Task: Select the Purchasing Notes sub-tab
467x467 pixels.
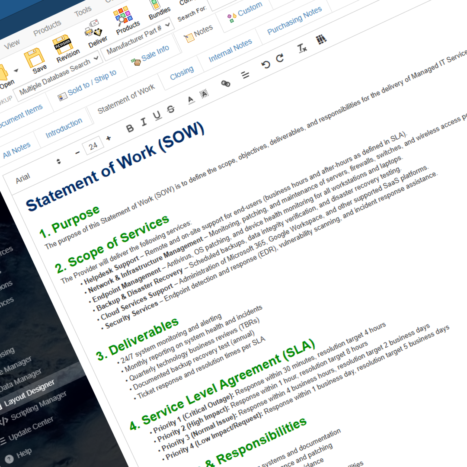Action: [x=294, y=20]
